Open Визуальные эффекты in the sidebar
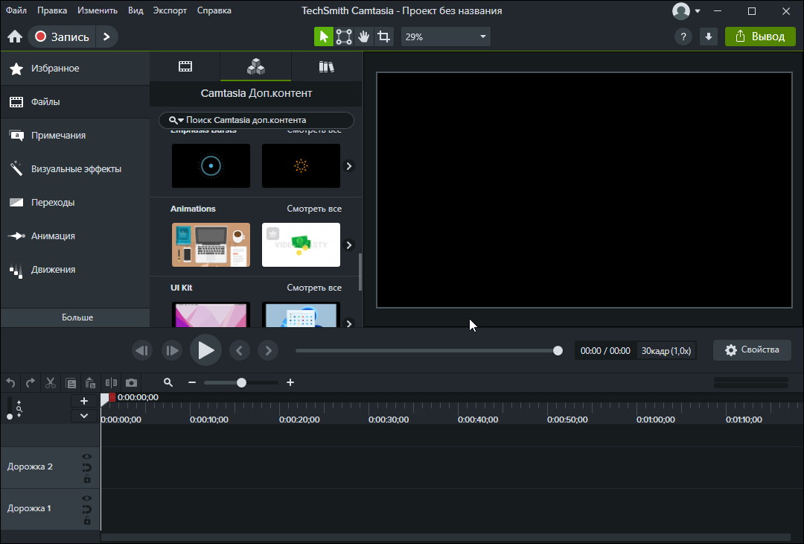804x544 pixels. (75, 169)
